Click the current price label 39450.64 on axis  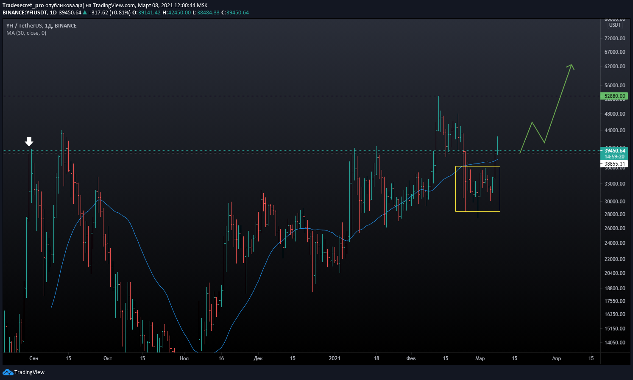tap(614, 151)
